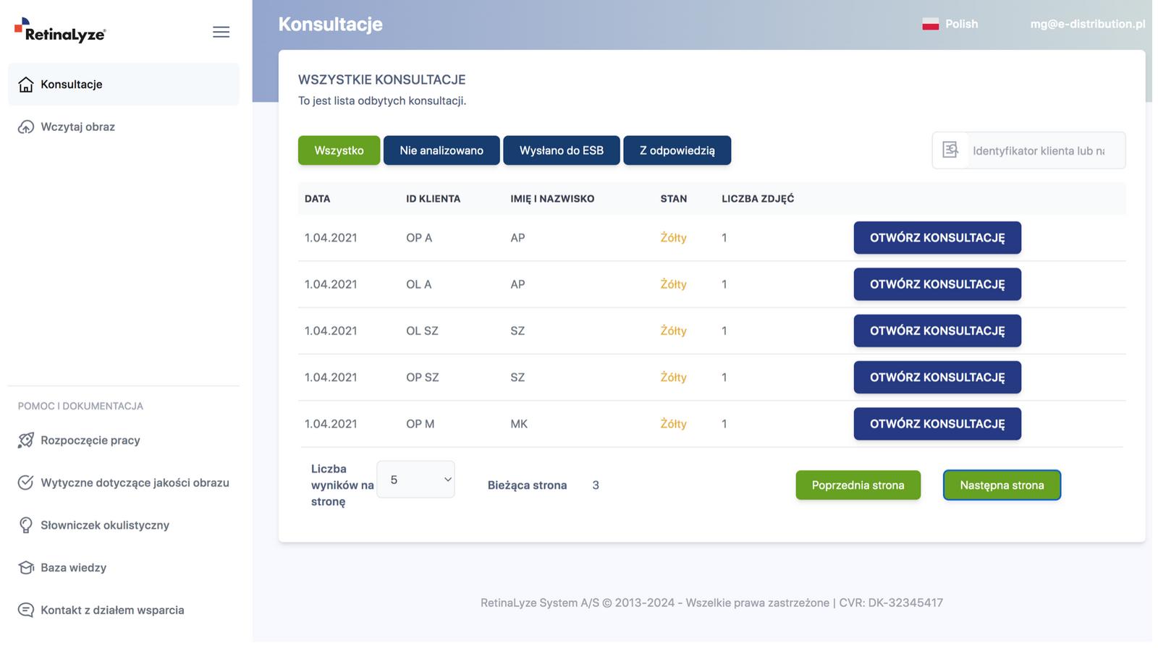The image size is (1158, 651).
Task: Filter by Z odpowiedzią
Action: click(x=677, y=150)
